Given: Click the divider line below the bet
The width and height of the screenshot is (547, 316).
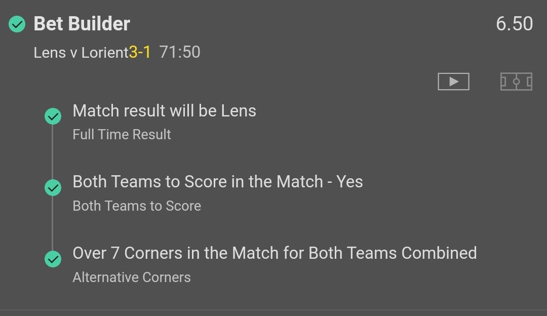Looking at the screenshot, I should point(273,309).
